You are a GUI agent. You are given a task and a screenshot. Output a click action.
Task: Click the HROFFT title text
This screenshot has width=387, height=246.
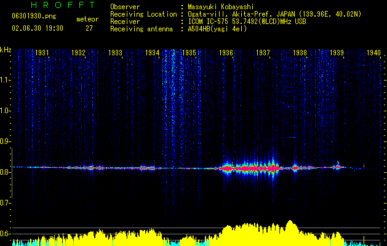[x=63, y=5]
